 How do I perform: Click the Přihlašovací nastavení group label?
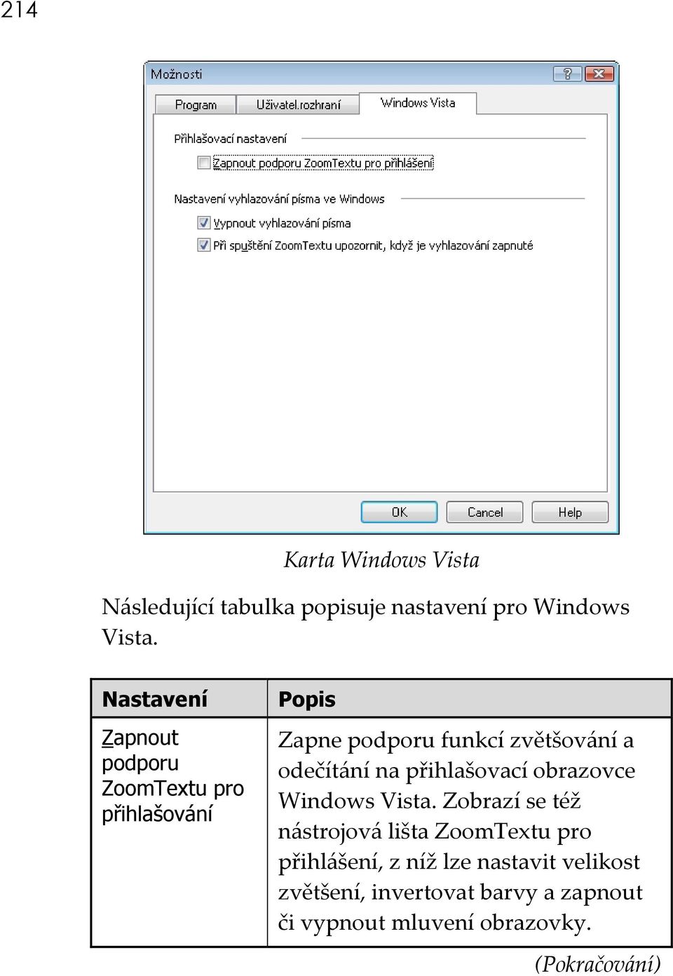(x=230, y=139)
